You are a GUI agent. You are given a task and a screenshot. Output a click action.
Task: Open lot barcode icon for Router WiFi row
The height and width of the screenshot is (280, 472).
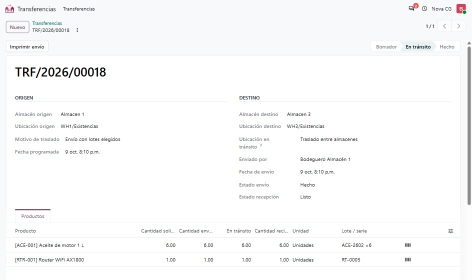click(407, 259)
